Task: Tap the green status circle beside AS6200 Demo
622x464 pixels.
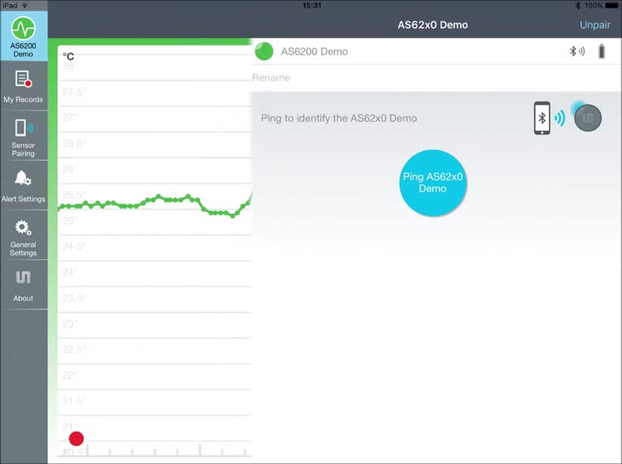Action: pos(264,51)
